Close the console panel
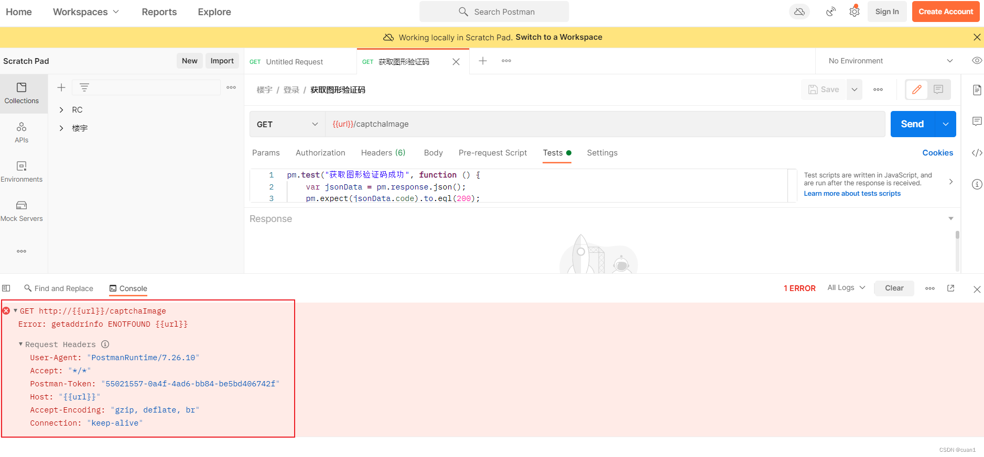984x457 pixels. 977,289
